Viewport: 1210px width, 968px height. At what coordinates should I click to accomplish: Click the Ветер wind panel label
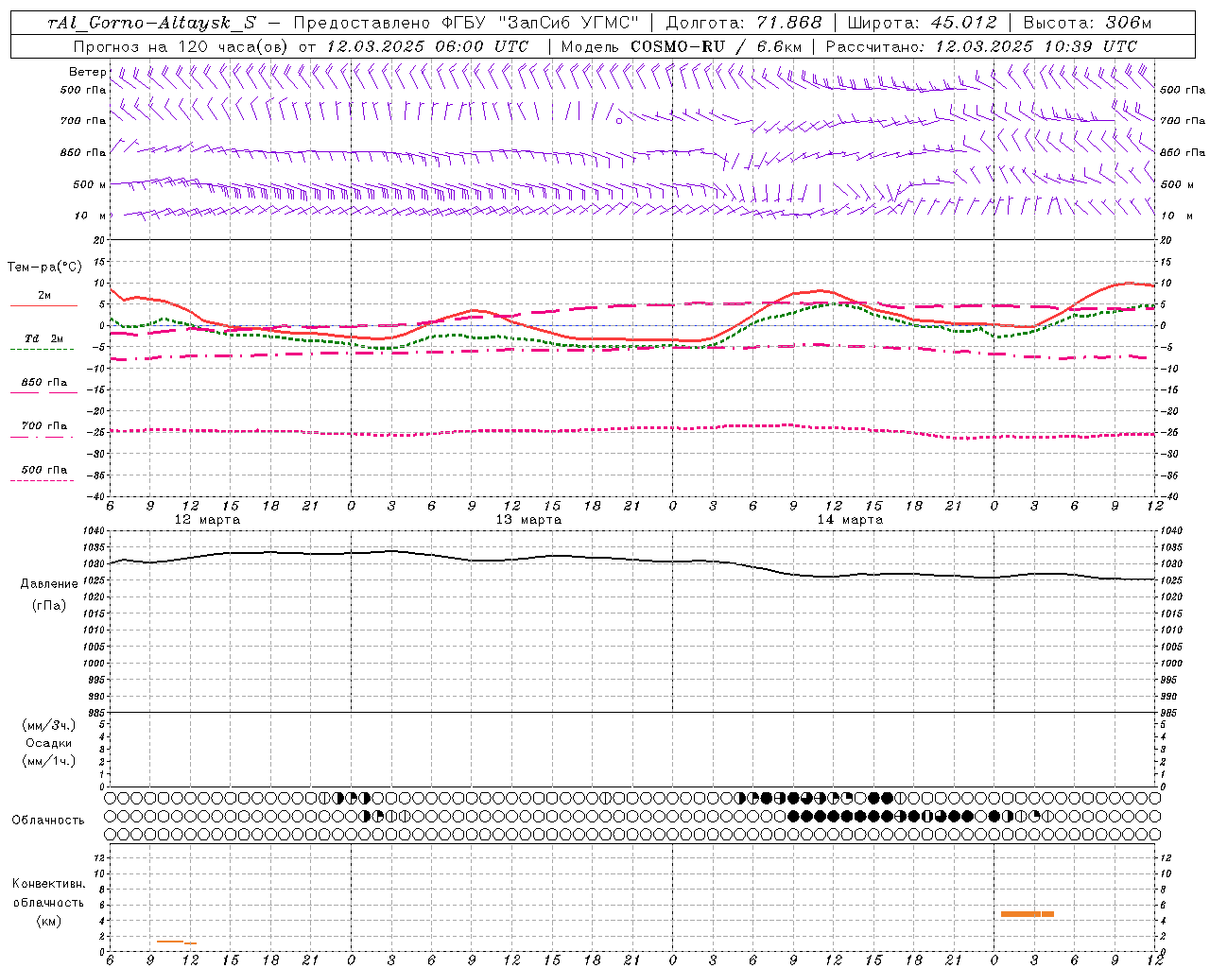click(x=87, y=72)
